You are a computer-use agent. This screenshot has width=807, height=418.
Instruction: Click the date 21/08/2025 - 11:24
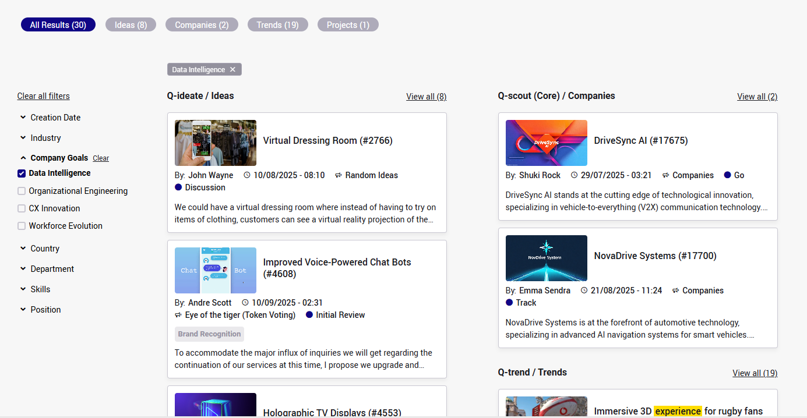tap(626, 291)
